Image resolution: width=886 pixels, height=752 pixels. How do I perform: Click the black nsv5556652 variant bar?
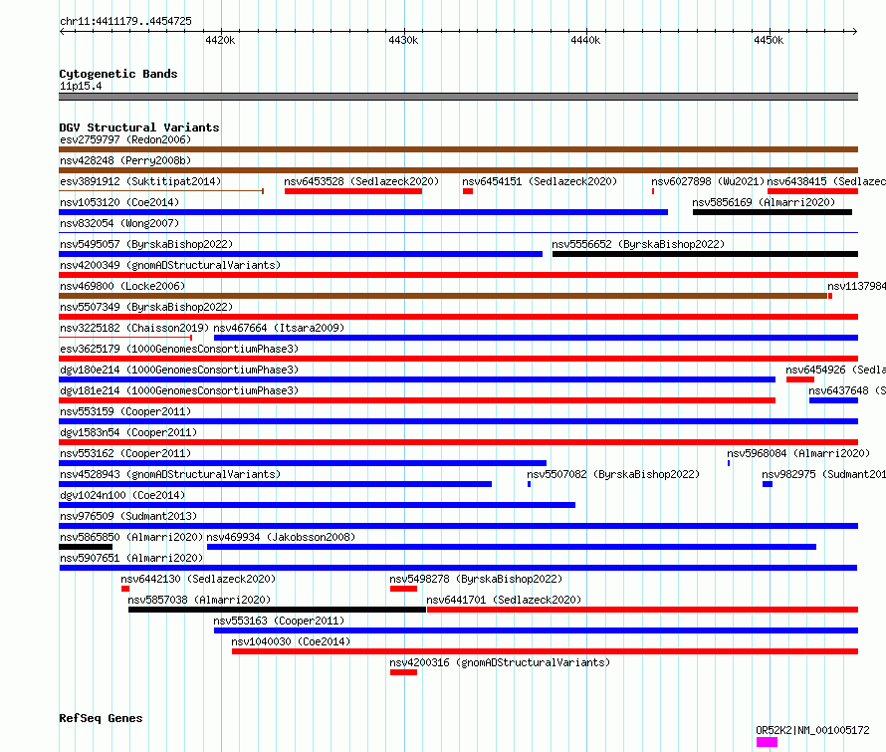click(x=705, y=254)
